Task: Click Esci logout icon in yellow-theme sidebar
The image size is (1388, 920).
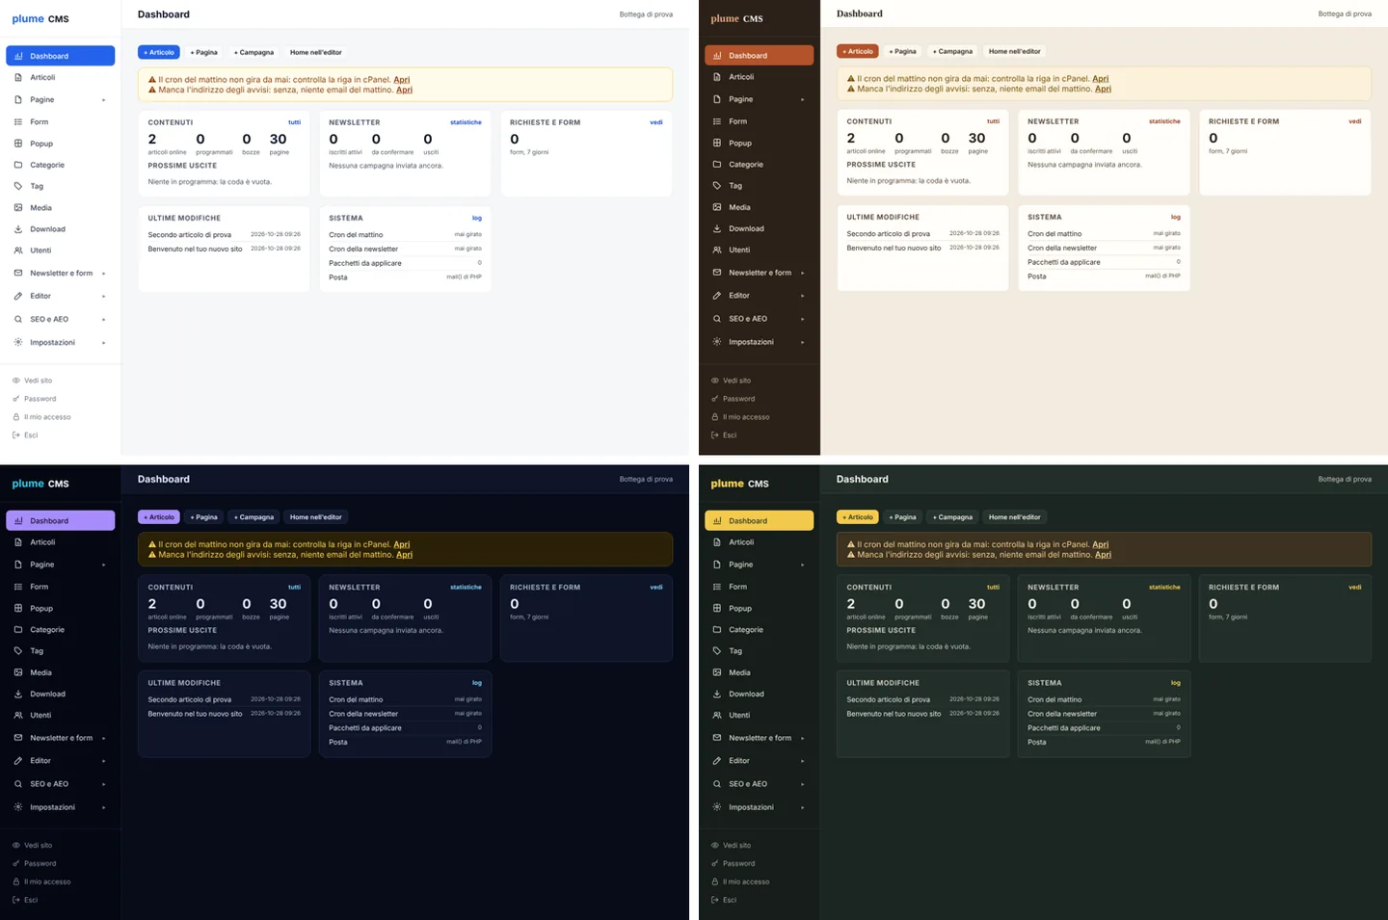Action: coord(715,900)
